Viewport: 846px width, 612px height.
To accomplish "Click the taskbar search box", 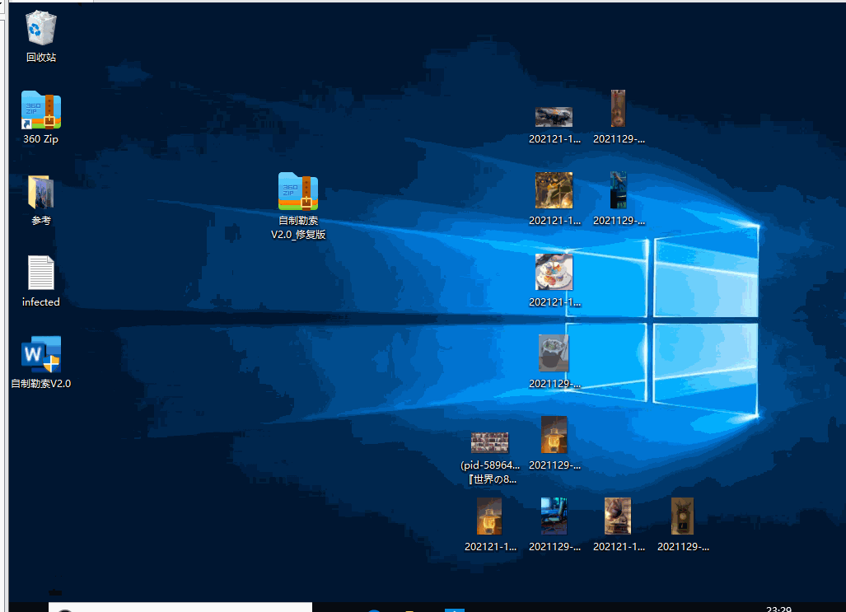I will 181,608.
